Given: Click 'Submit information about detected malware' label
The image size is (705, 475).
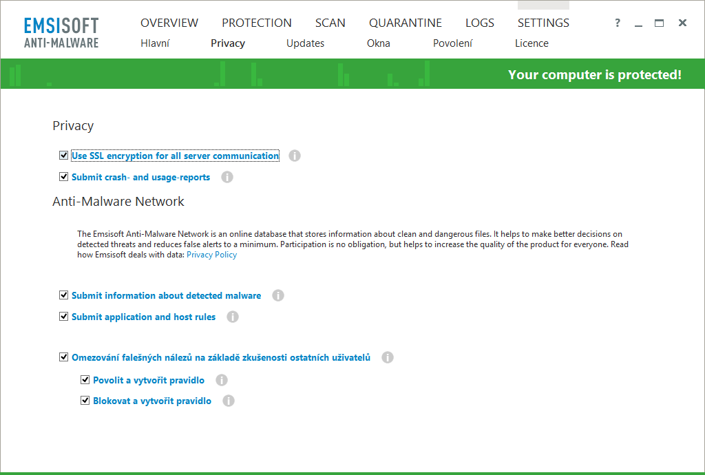Looking at the screenshot, I should pos(167,295).
